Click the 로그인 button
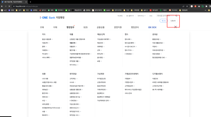 164,21
